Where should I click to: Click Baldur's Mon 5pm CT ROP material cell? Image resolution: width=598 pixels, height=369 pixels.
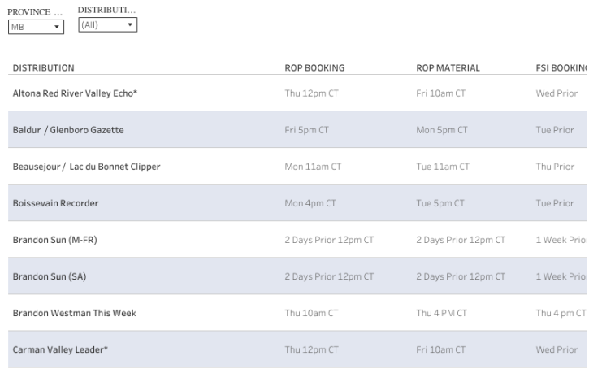point(442,130)
